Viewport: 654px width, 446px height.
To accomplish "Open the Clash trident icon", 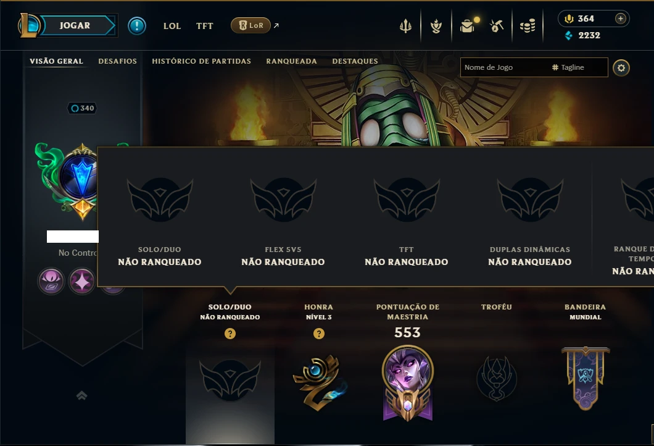I will click(x=405, y=26).
